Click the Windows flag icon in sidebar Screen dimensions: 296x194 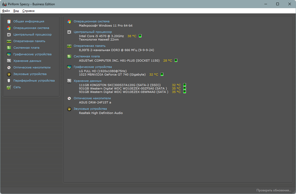click(9, 28)
